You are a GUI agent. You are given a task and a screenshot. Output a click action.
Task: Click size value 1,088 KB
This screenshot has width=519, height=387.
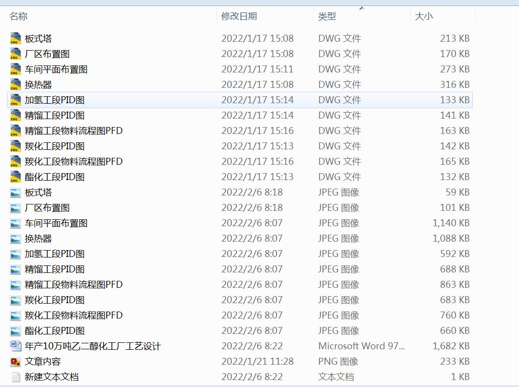[x=451, y=238]
